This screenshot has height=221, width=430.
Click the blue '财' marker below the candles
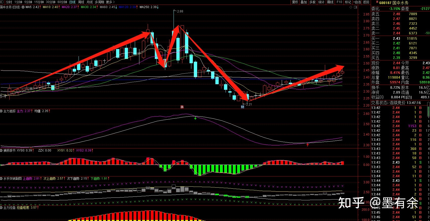(x=242, y=107)
